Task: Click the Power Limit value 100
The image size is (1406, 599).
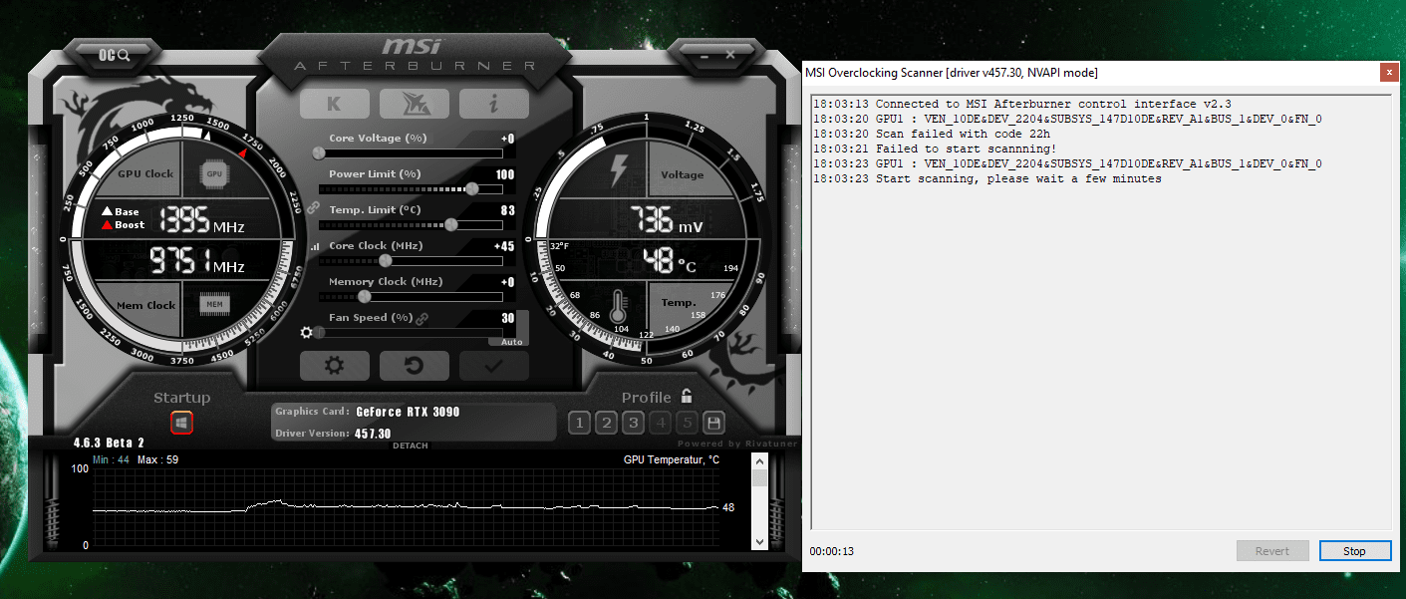Action: coord(505,174)
